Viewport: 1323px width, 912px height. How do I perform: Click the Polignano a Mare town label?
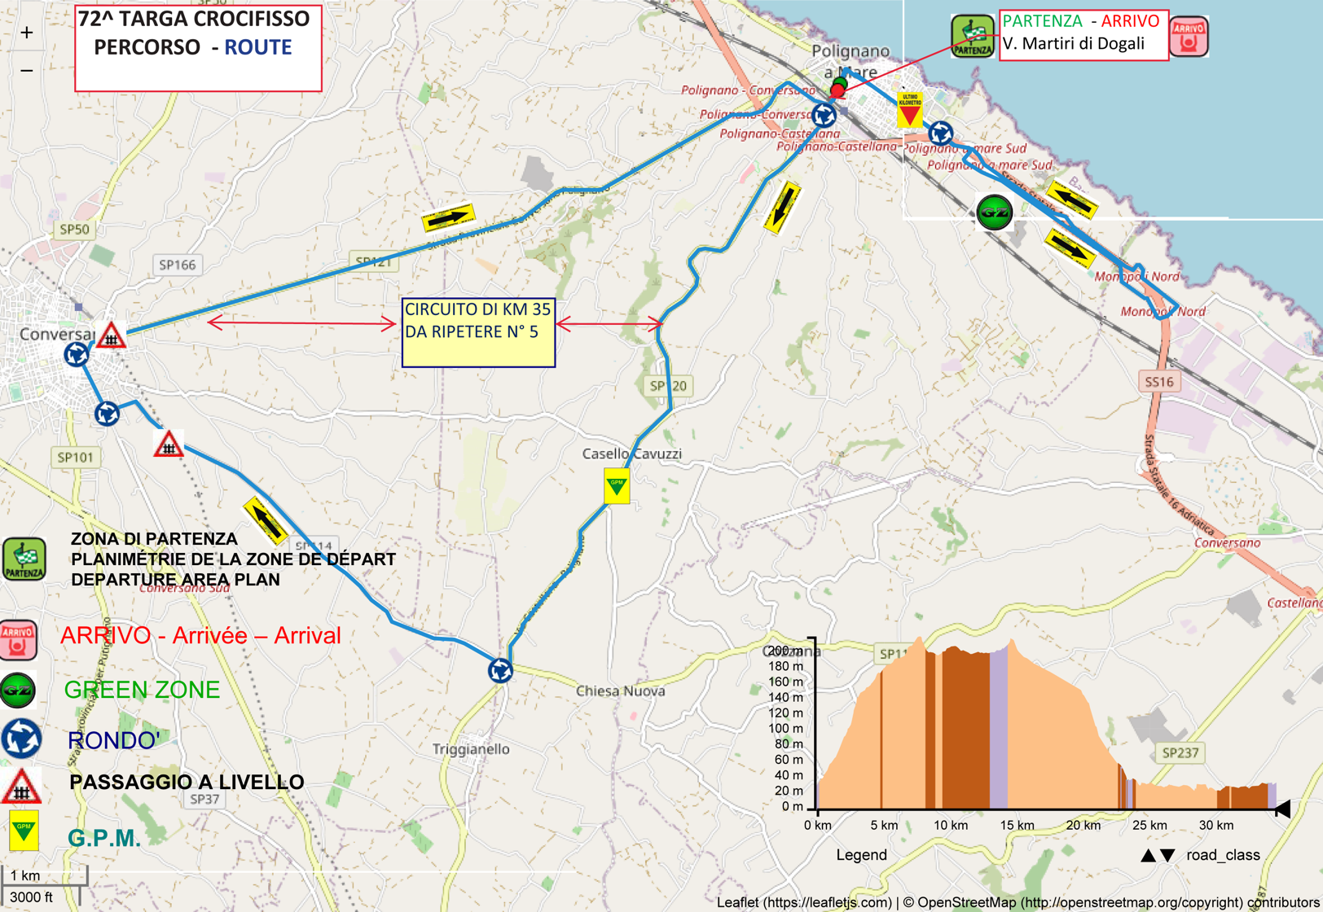850,61
